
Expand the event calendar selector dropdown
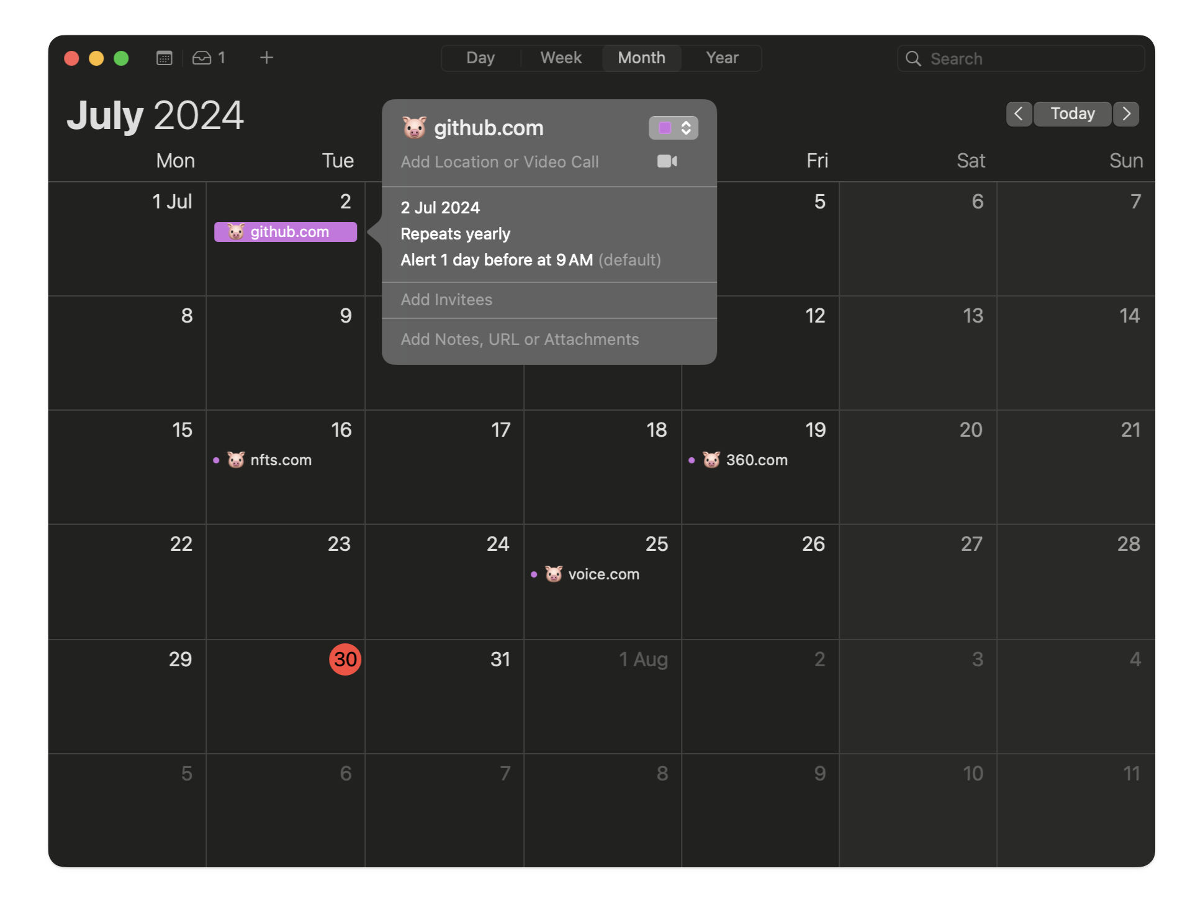click(x=674, y=128)
